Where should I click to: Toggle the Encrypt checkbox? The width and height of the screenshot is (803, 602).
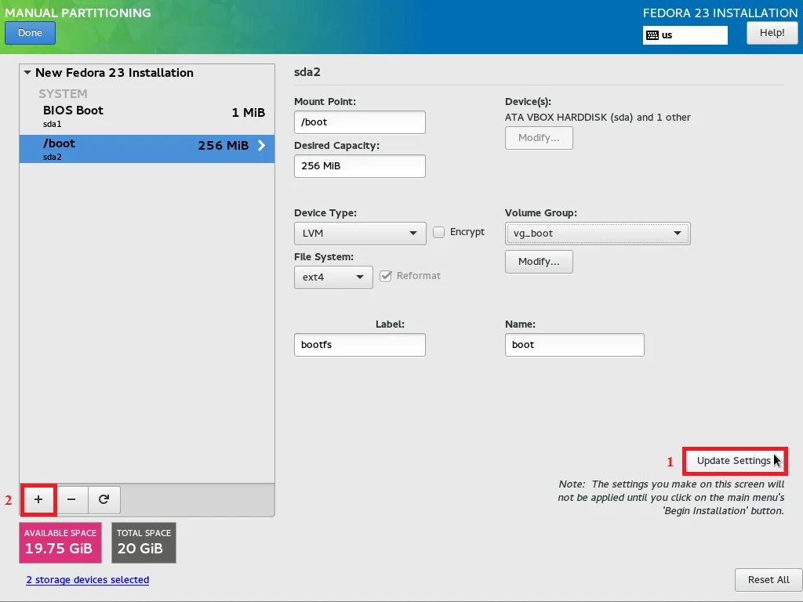tap(439, 232)
